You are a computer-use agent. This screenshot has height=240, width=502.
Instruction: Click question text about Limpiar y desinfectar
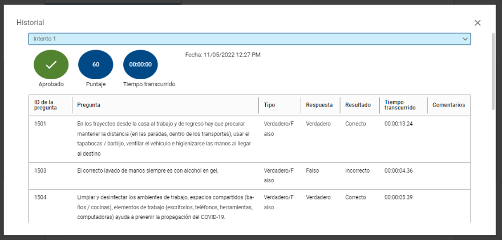point(165,207)
